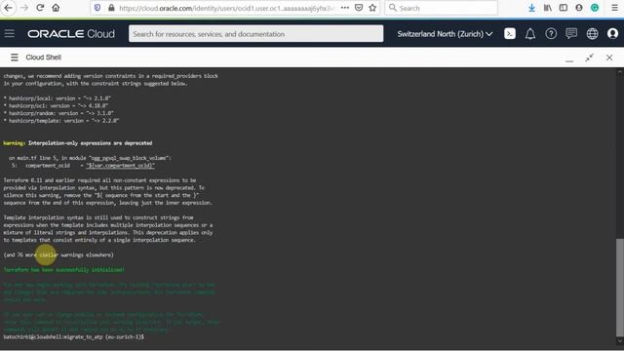Go back in the browser
Image resolution: width=624 pixels, height=351 pixels.
click(8, 8)
